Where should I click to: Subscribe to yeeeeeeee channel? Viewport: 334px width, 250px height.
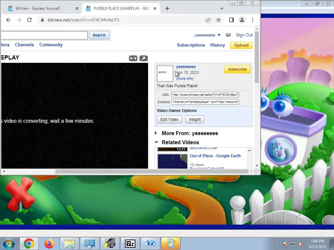click(x=237, y=69)
